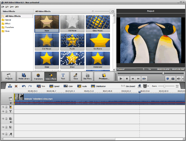Toggle visibility eye on the voice track
This screenshot has height=141, width=186.
click(x=3, y=134)
